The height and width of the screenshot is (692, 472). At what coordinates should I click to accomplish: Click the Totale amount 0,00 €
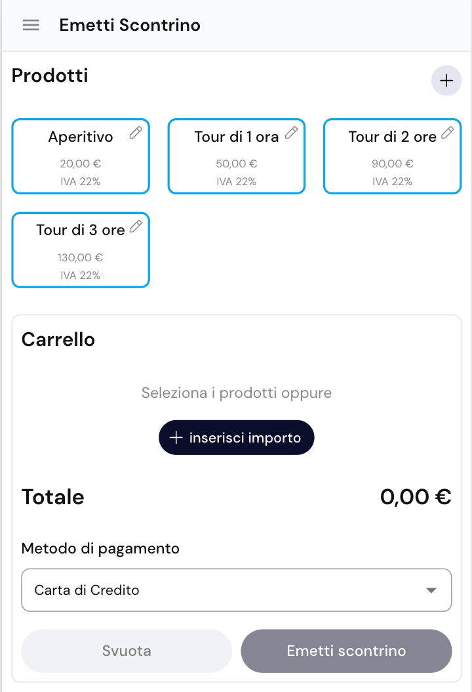point(416,497)
